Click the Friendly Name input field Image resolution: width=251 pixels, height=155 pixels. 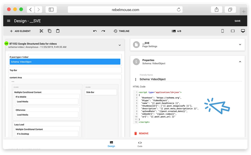pyautogui.click(x=190, y=79)
